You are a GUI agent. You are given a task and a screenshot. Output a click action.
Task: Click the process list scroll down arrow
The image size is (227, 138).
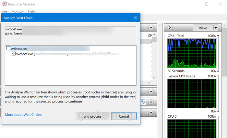click(x=154, y=78)
